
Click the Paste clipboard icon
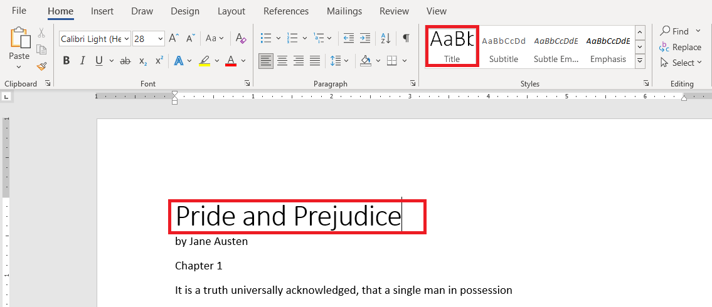(20, 38)
